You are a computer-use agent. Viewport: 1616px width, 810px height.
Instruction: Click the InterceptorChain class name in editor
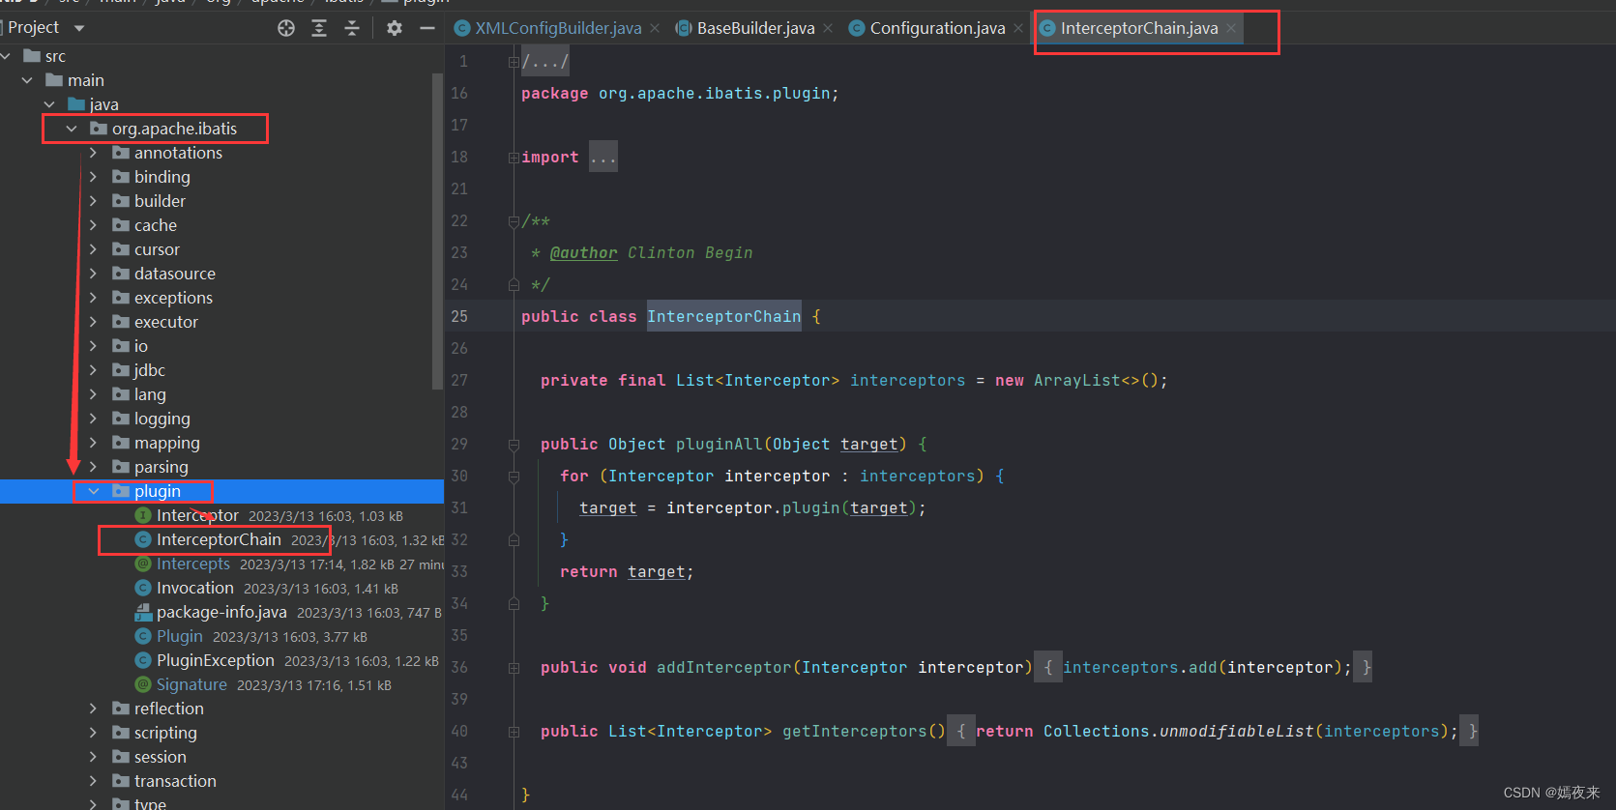pyautogui.click(x=724, y=316)
